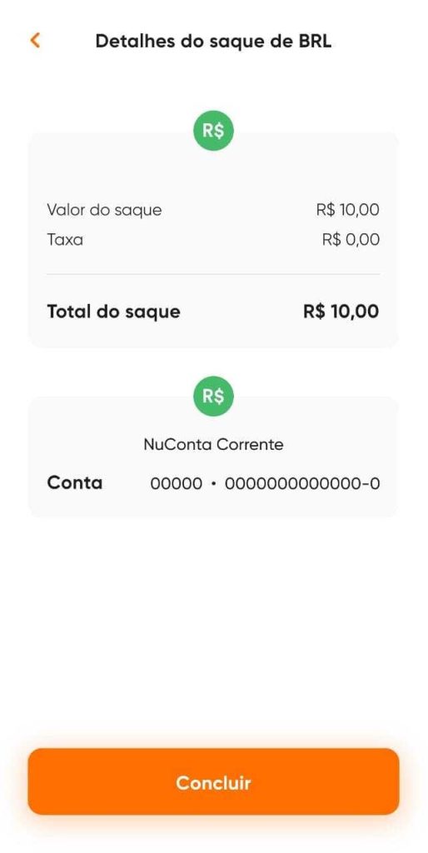Tap the Taxa label
The width and height of the screenshot is (428, 853).
coord(65,240)
